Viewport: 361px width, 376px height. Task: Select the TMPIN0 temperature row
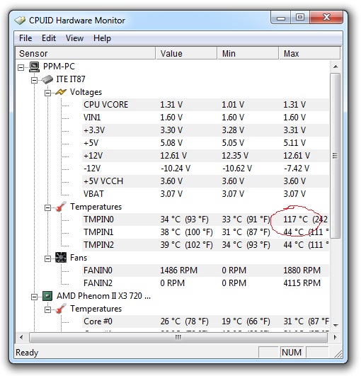pyautogui.click(x=205, y=220)
